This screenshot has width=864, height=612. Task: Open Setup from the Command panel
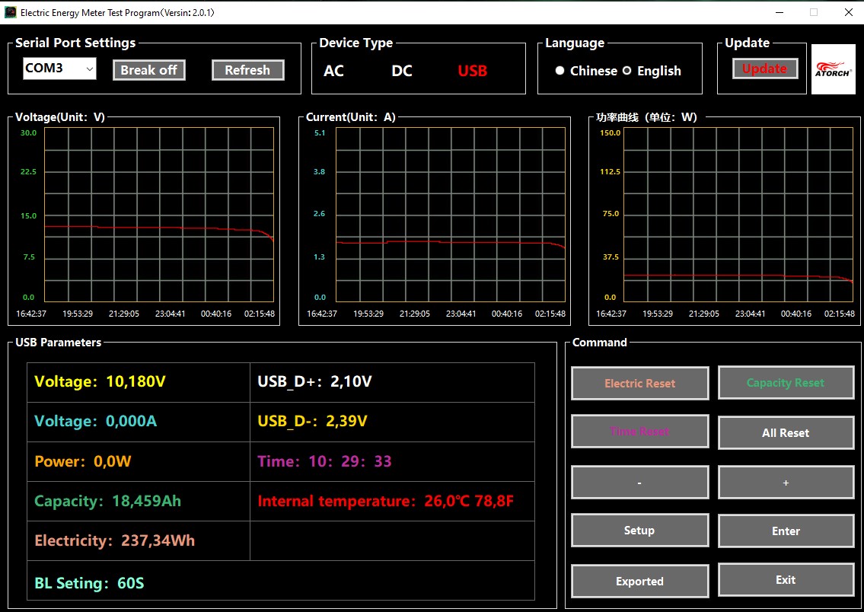click(x=639, y=531)
